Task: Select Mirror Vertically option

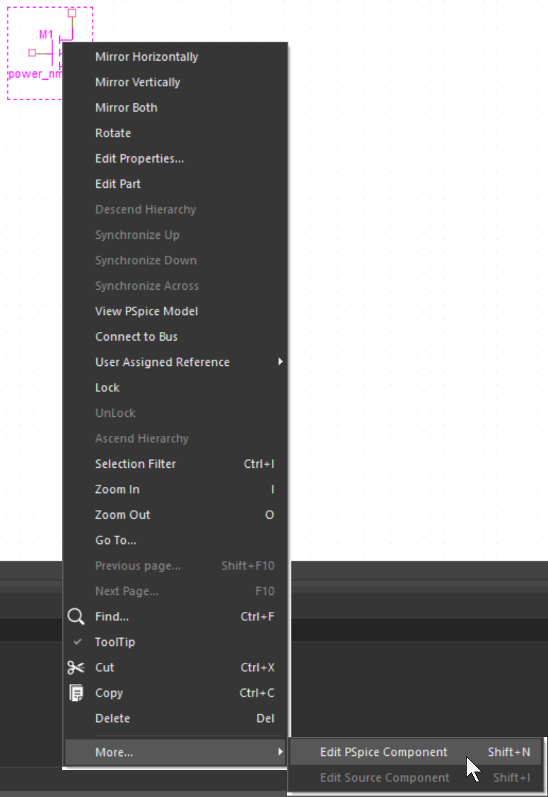Action: pyautogui.click(x=137, y=82)
